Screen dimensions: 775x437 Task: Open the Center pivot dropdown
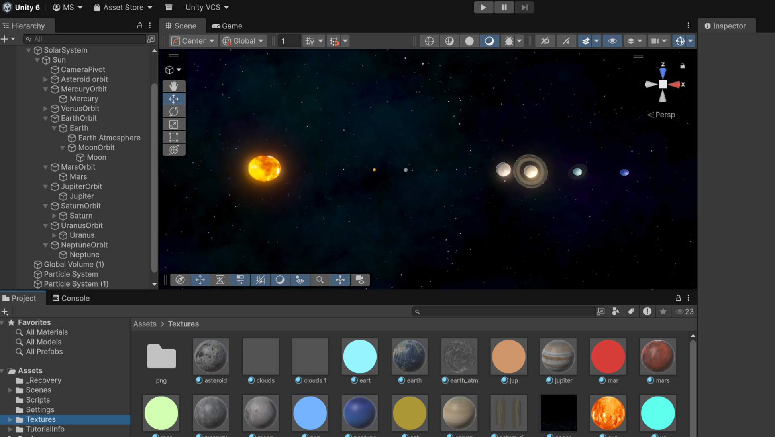pos(193,41)
